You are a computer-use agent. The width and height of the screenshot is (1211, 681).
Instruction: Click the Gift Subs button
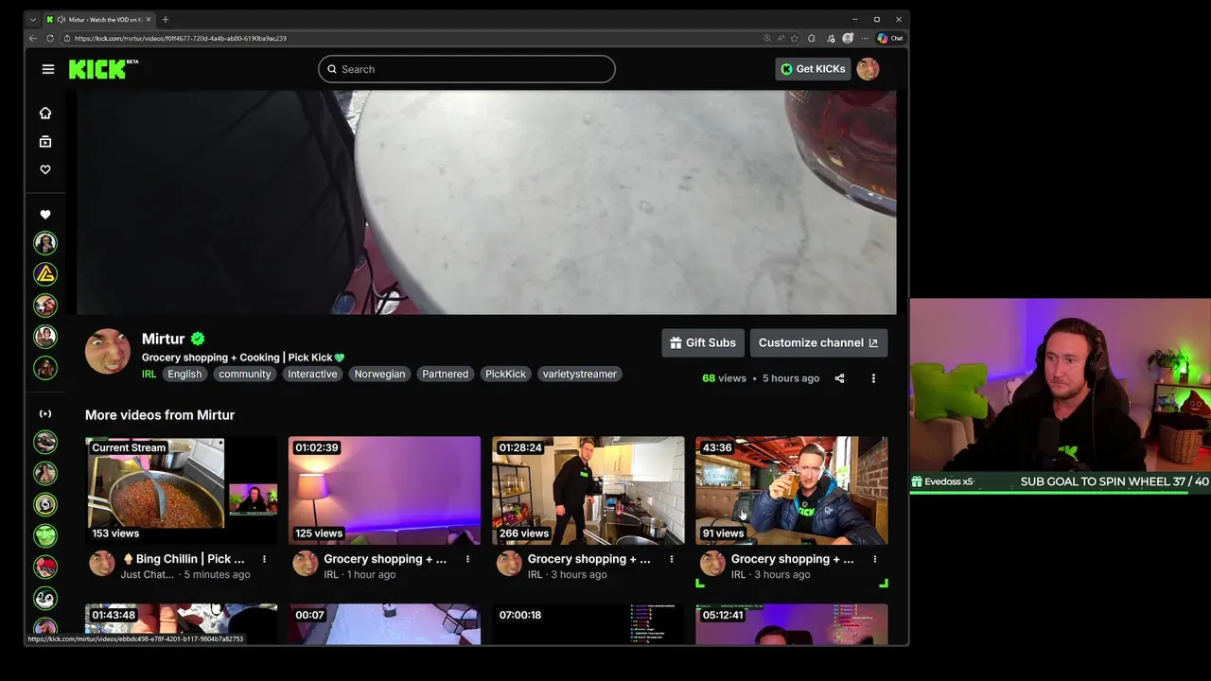(x=703, y=342)
